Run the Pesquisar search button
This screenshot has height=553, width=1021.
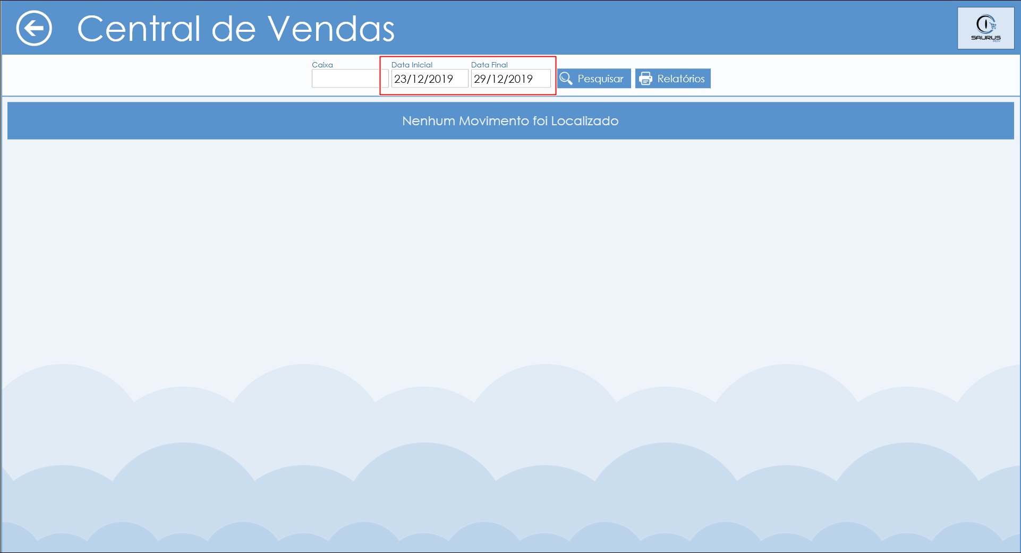pyautogui.click(x=594, y=79)
